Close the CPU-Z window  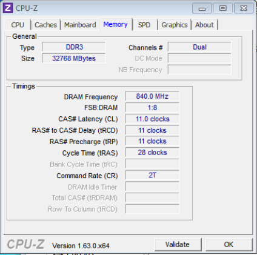(244, 8)
